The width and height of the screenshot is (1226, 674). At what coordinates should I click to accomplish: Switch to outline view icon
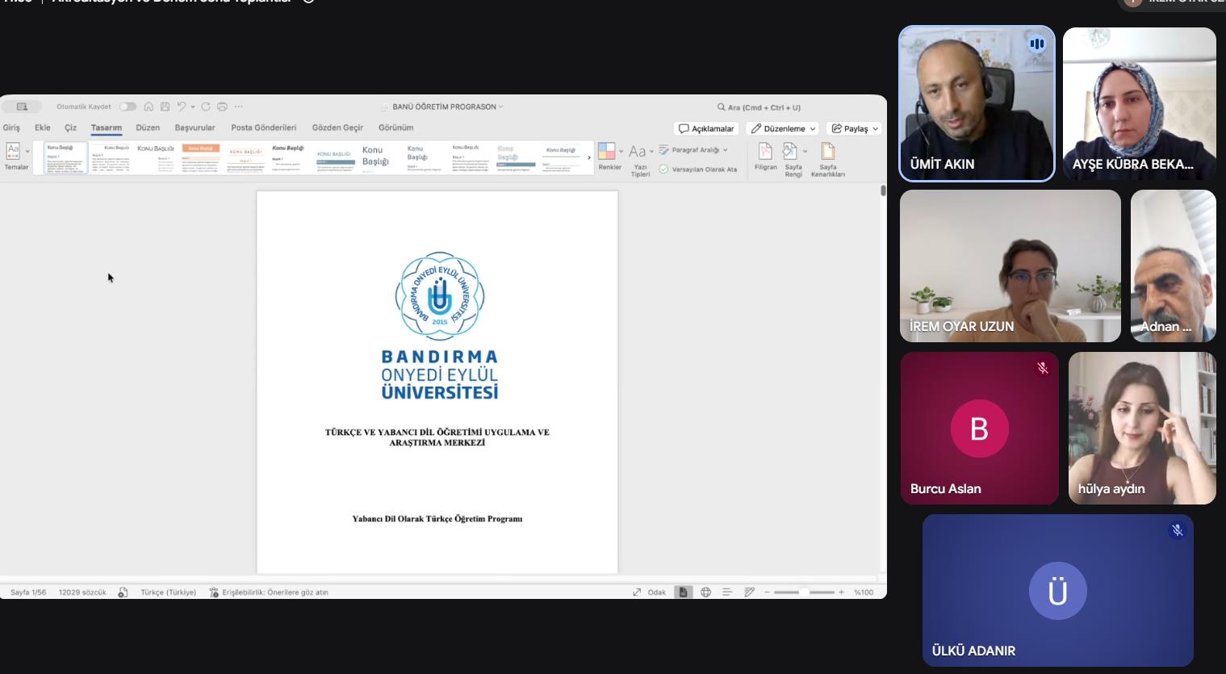click(727, 592)
